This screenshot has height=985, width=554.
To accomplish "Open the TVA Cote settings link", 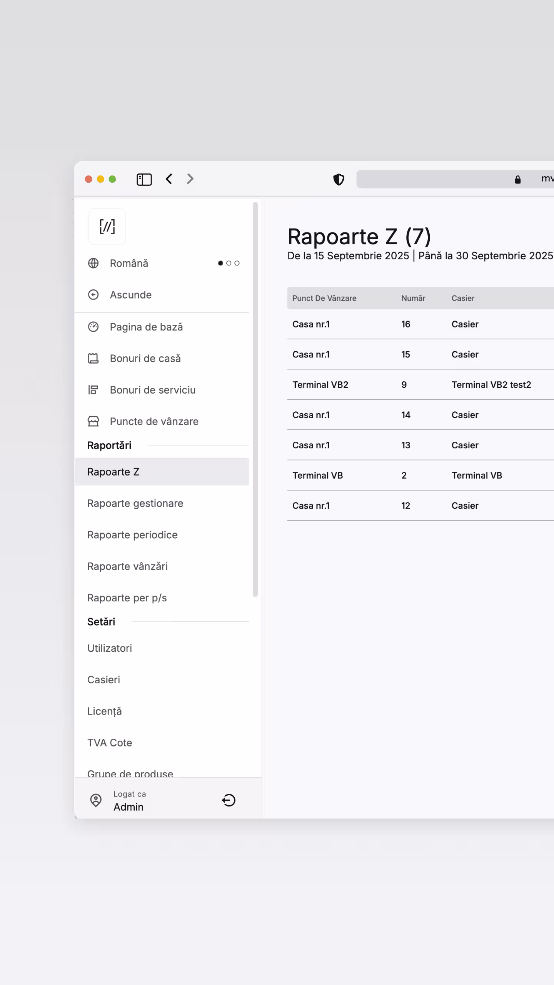I will (x=110, y=743).
